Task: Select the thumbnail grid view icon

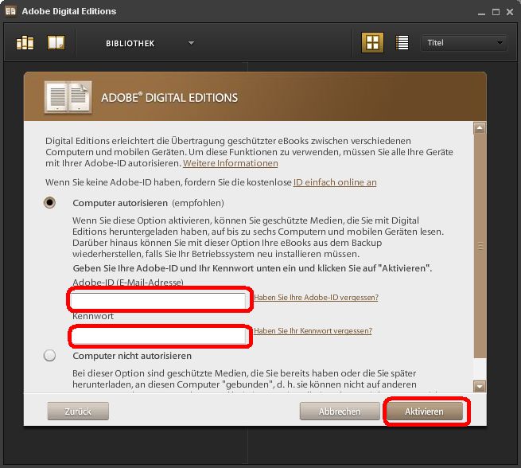Action: 371,43
